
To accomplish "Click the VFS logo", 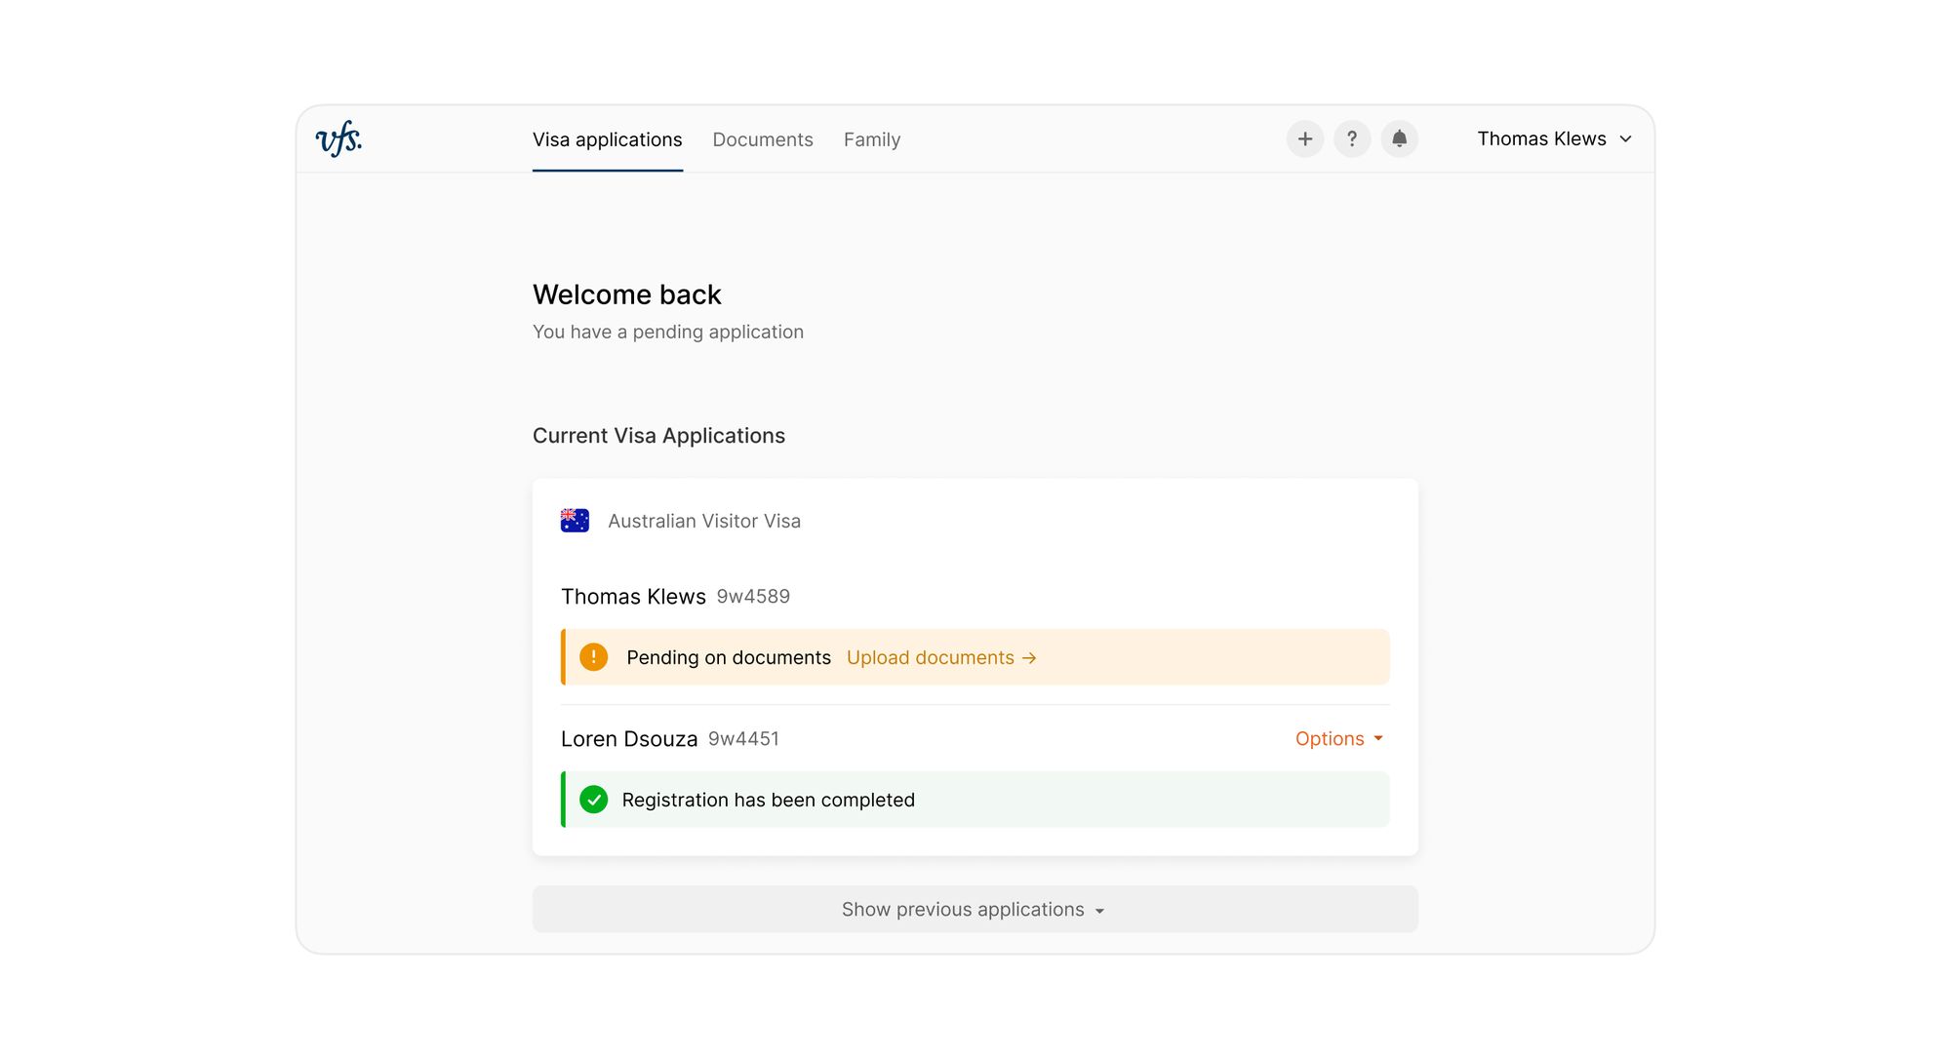I will (338, 139).
